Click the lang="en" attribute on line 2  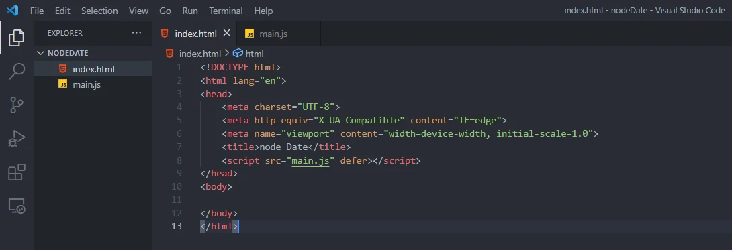click(256, 81)
